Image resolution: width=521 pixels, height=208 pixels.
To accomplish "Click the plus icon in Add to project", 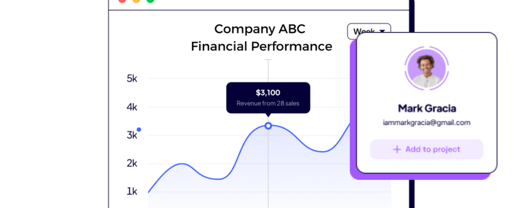I will click(x=397, y=149).
